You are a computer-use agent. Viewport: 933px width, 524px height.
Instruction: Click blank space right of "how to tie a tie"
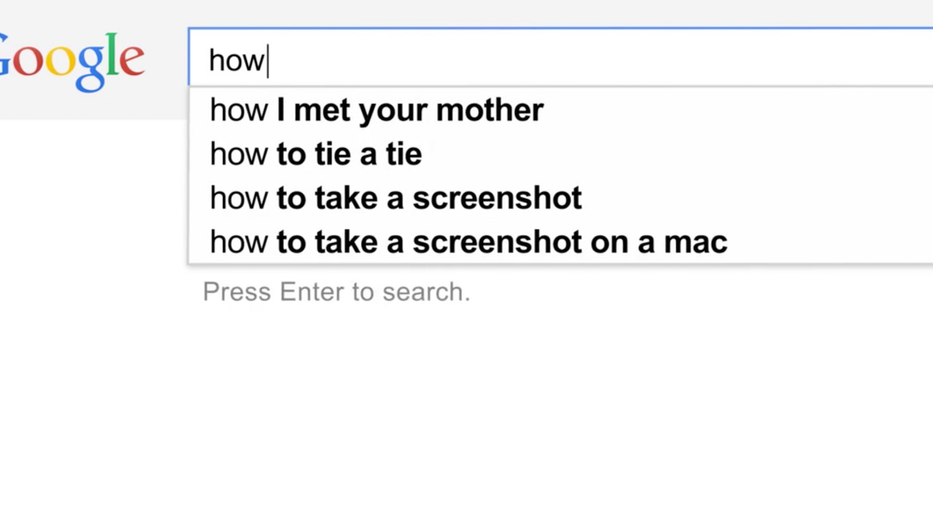pos(656,154)
